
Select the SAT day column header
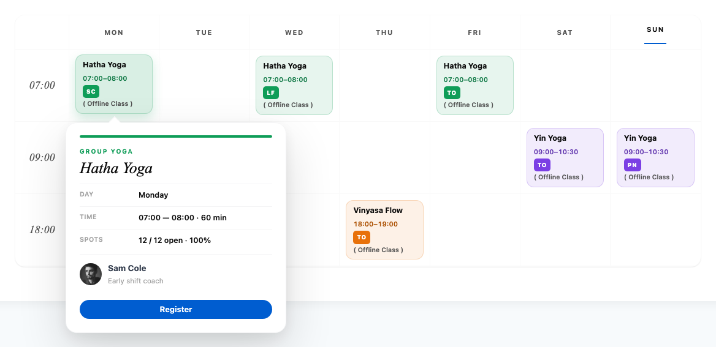click(x=565, y=32)
